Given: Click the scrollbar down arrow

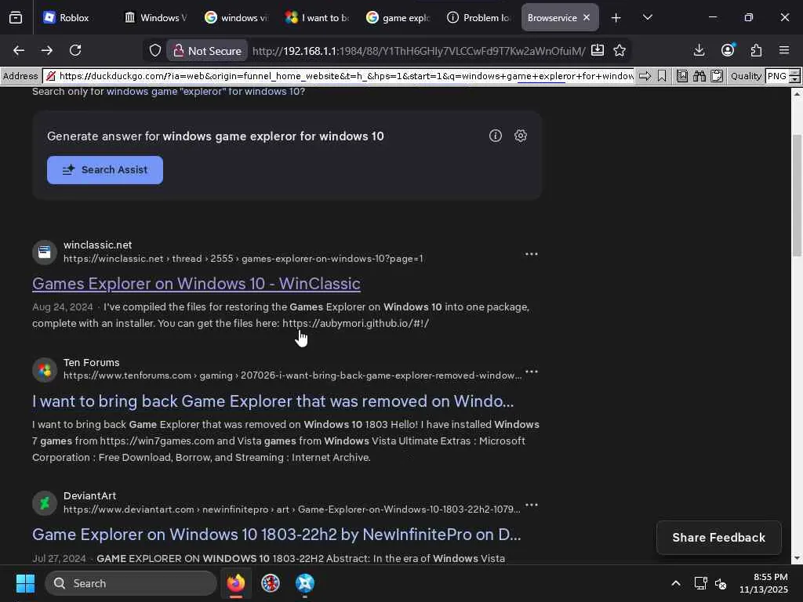Looking at the screenshot, I should coord(797,558).
